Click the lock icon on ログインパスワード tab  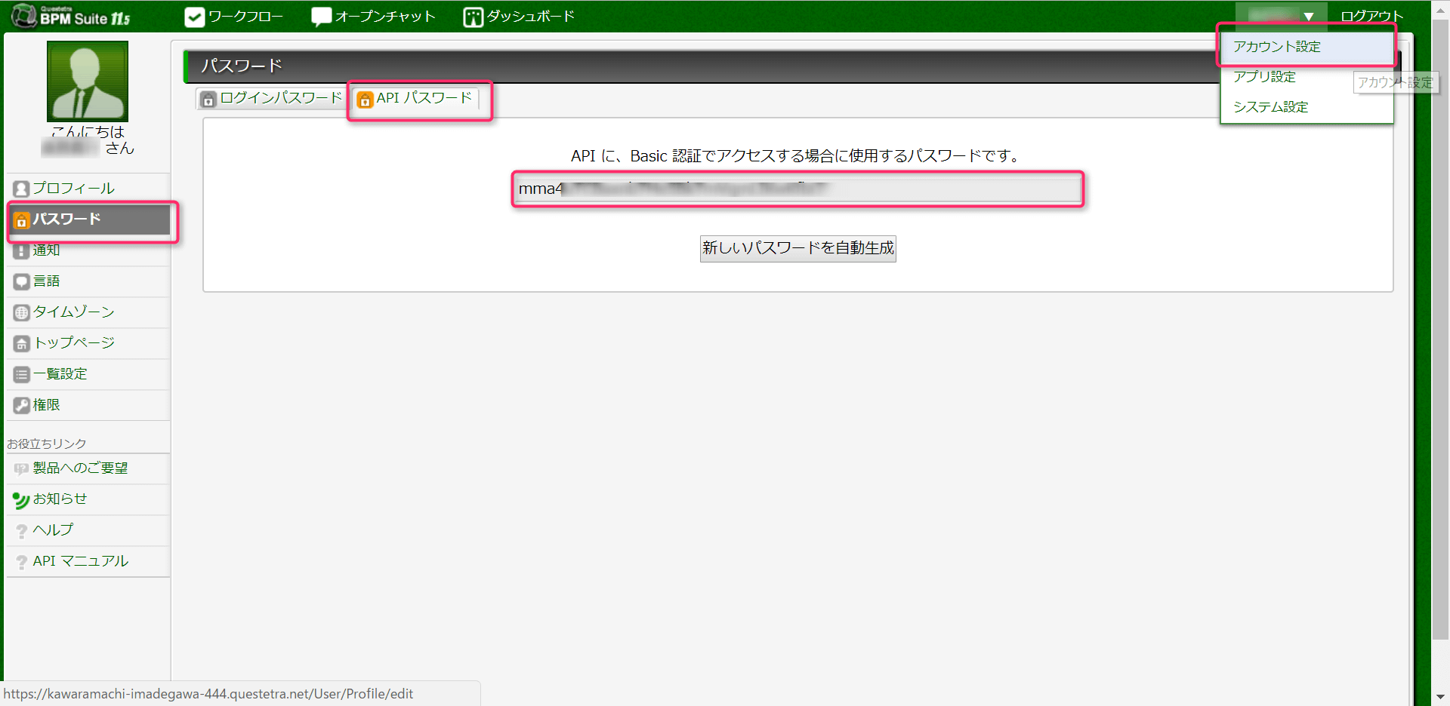[208, 99]
